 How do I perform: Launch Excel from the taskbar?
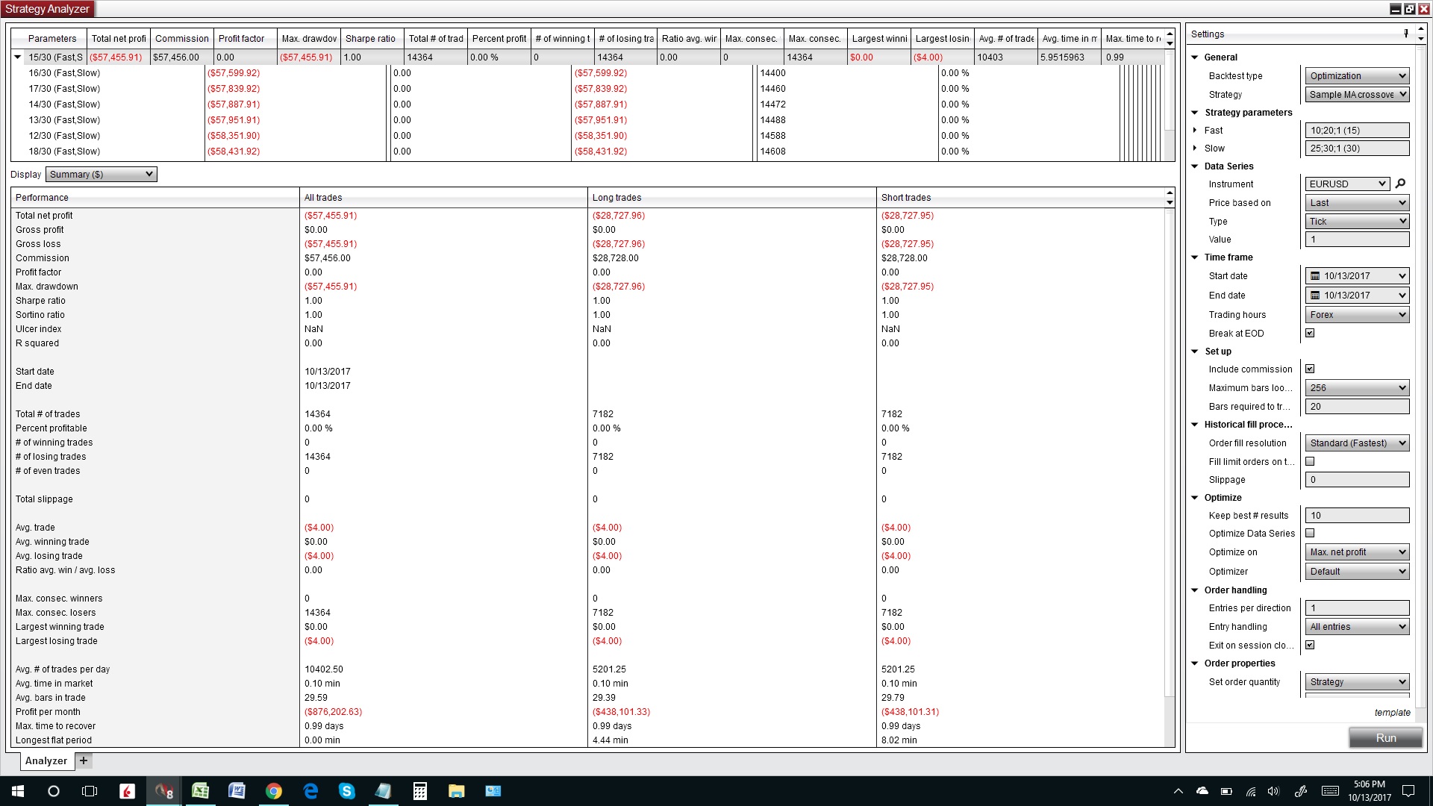pyautogui.click(x=200, y=791)
